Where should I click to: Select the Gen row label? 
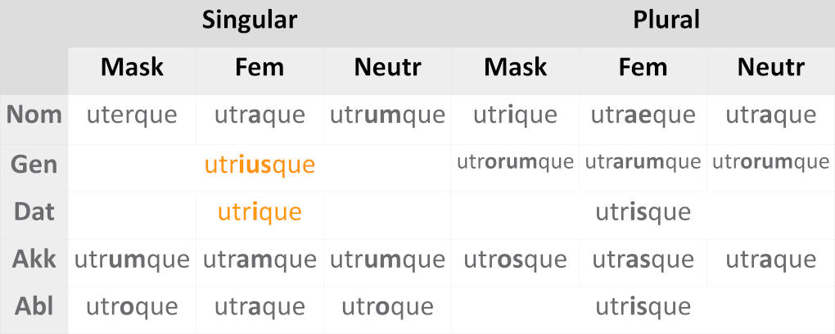pos(34,164)
